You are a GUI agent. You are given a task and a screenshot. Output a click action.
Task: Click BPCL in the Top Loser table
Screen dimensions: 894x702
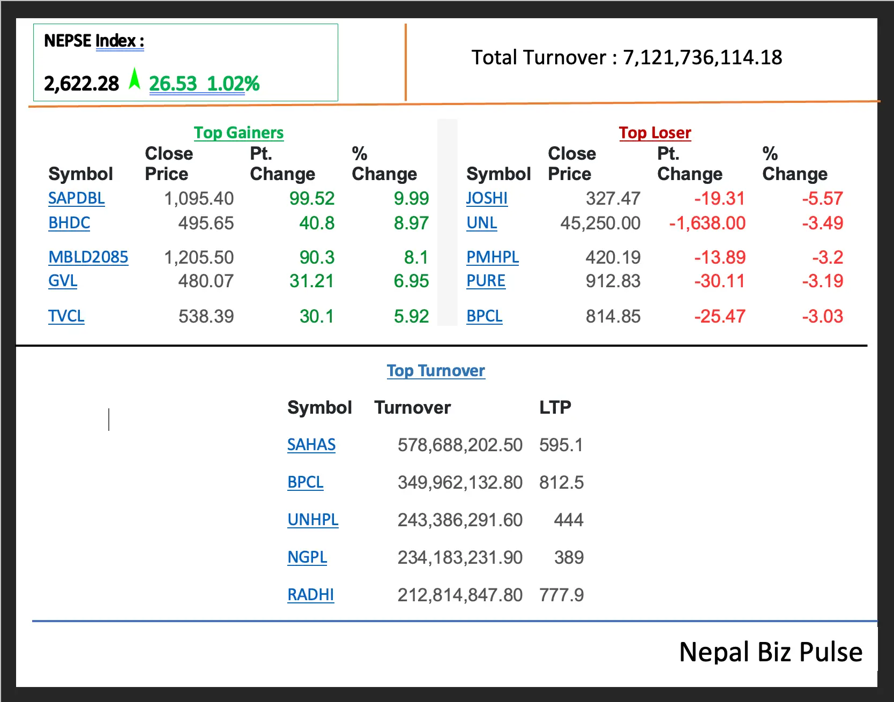(484, 316)
